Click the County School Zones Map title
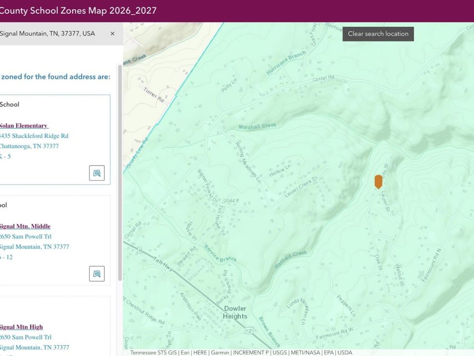The image size is (474, 356). (x=78, y=11)
